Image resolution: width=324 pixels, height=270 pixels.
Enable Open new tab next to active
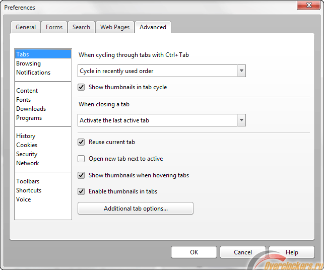click(x=81, y=159)
